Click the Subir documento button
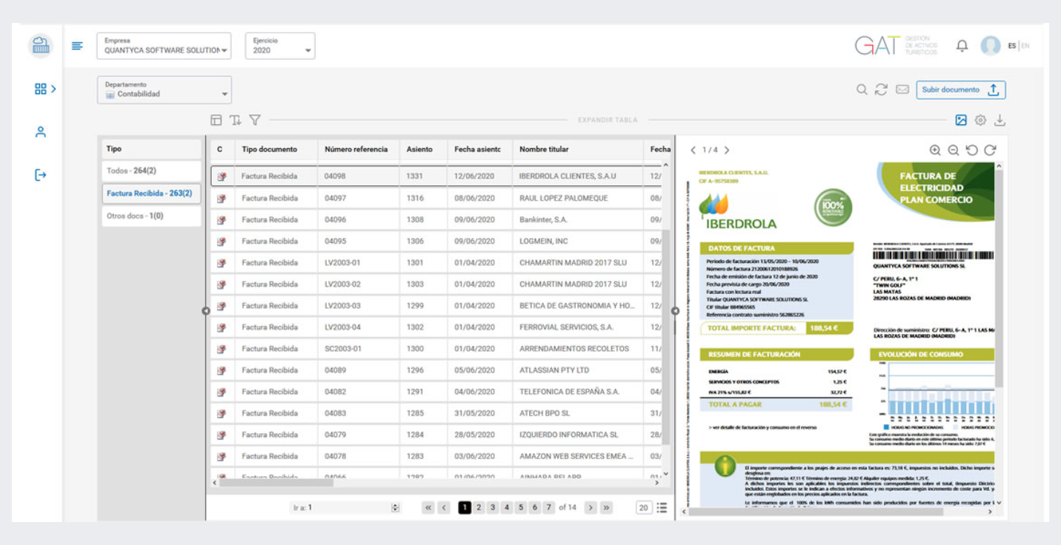 coord(960,90)
